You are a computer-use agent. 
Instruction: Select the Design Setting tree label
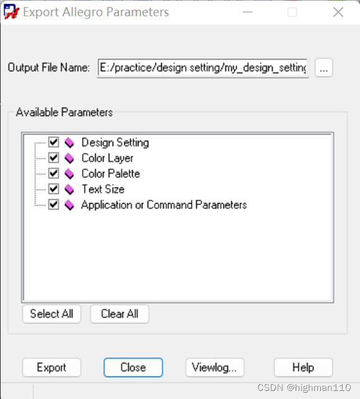click(x=115, y=143)
